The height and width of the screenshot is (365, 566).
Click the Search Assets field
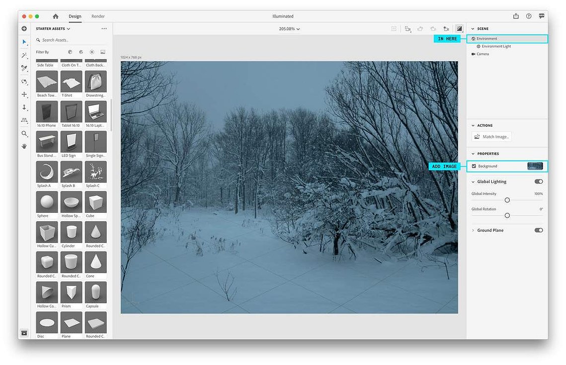(x=72, y=40)
